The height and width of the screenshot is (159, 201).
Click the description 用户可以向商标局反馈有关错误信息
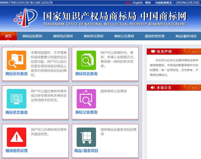point(49,132)
